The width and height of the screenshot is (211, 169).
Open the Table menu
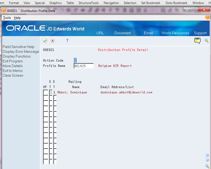pyautogui.click(x=70, y=3)
